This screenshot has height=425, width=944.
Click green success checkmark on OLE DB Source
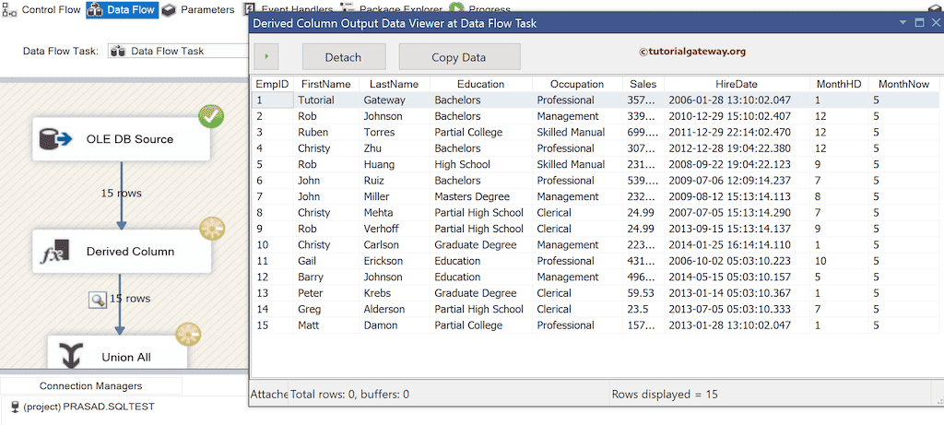click(x=211, y=117)
